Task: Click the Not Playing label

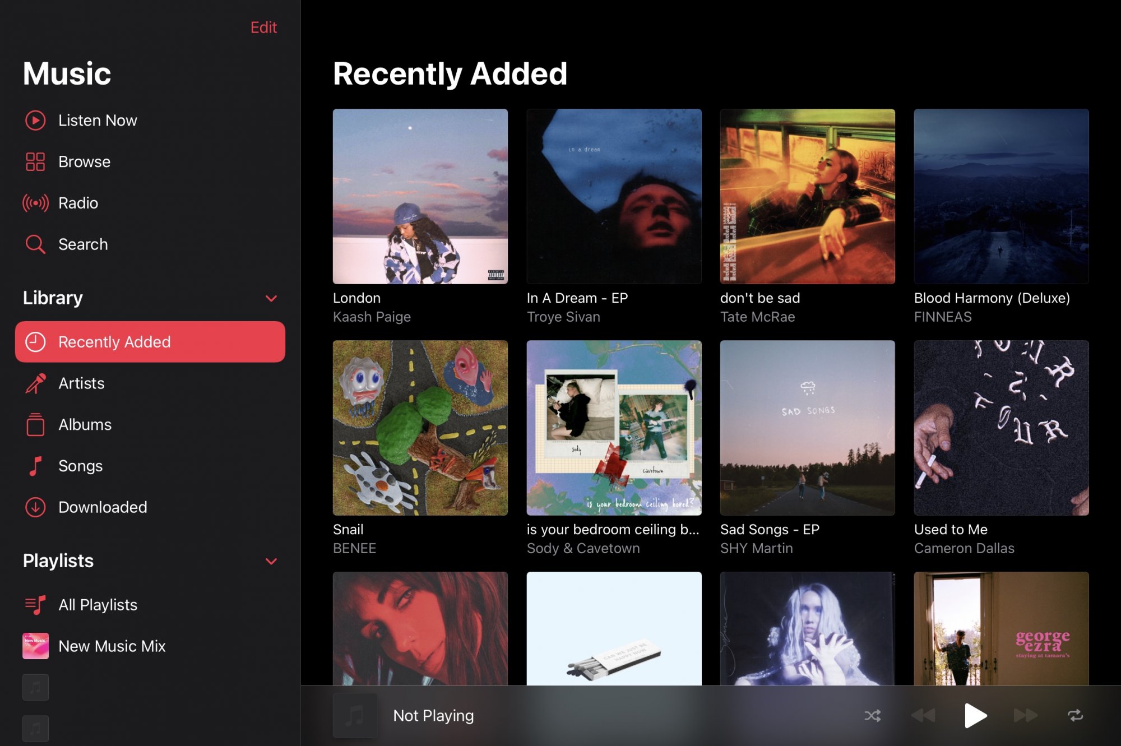Action: tap(433, 716)
